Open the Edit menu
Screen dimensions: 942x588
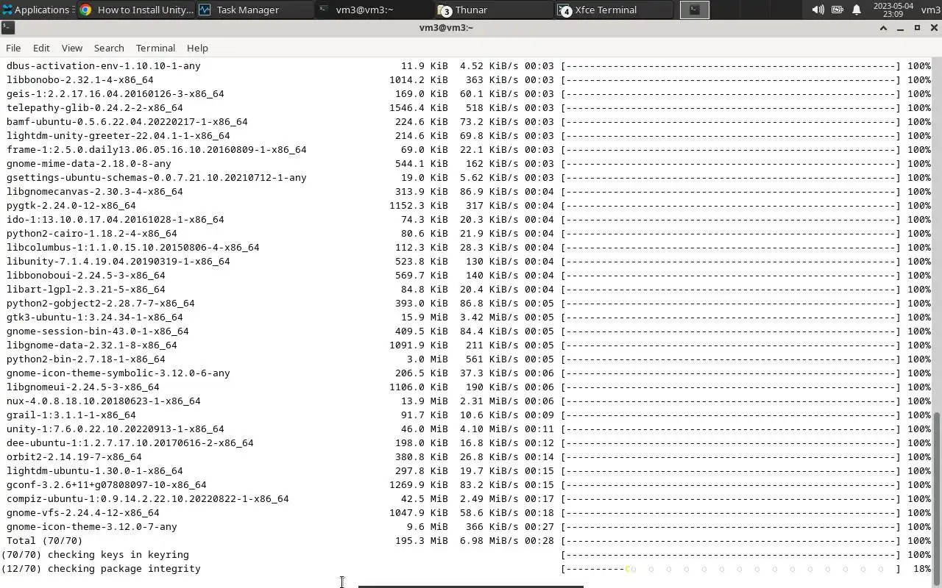[x=41, y=48]
